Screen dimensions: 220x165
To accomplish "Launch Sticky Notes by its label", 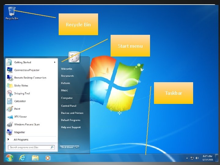I will click(x=21, y=86).
